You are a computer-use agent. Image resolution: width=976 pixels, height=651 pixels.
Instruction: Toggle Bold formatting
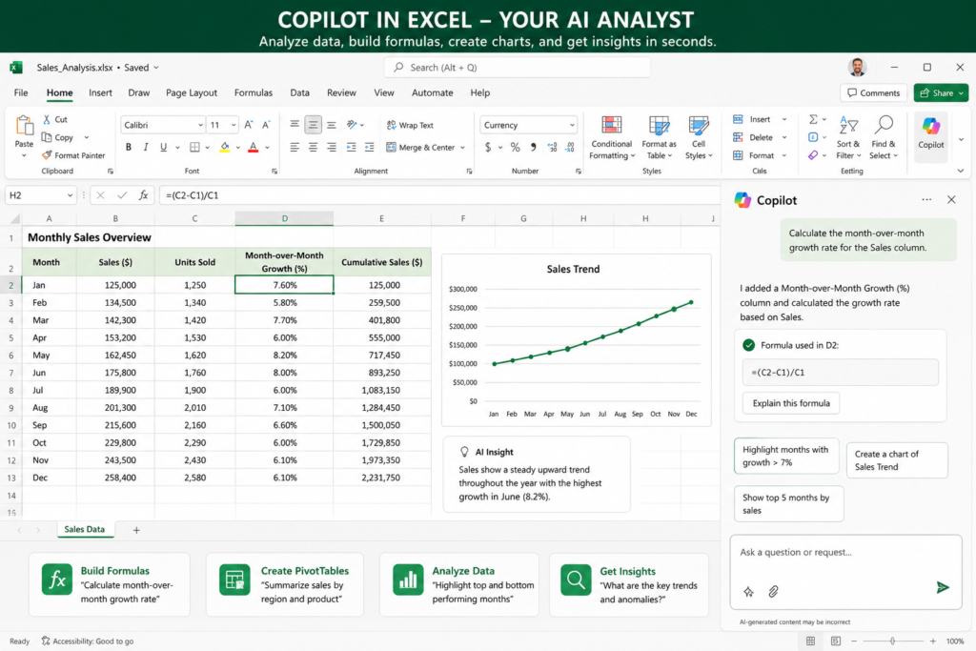click(129, 148)
